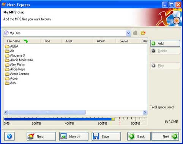Click the create new folder icon
Viewport: 183px width, 144px height.
click(143, 33)
